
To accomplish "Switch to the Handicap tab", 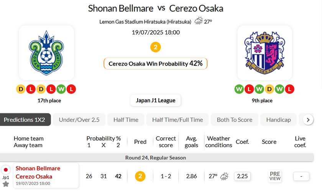I will (x=279, y=120).
